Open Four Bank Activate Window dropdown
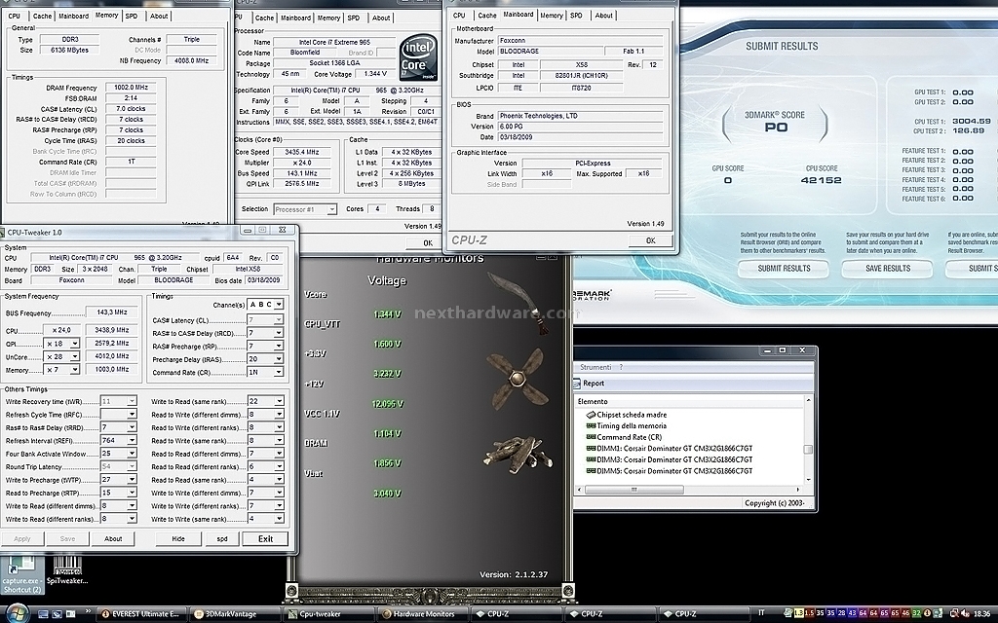 click(132, 454)
